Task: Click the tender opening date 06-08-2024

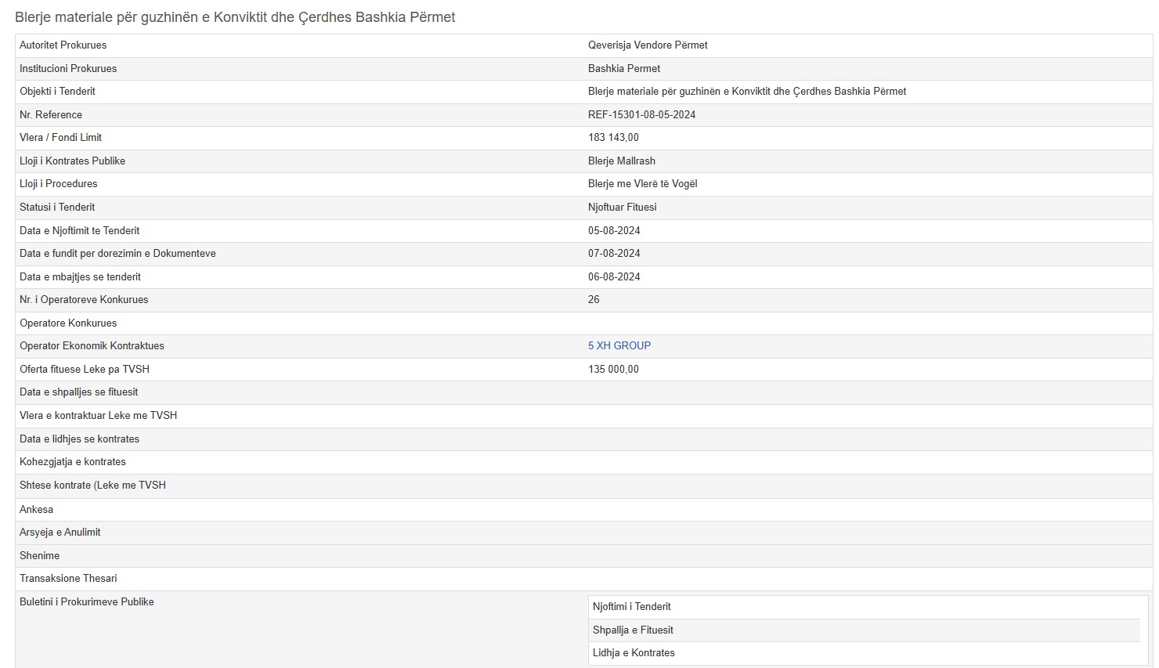Action: click(614, 276)
